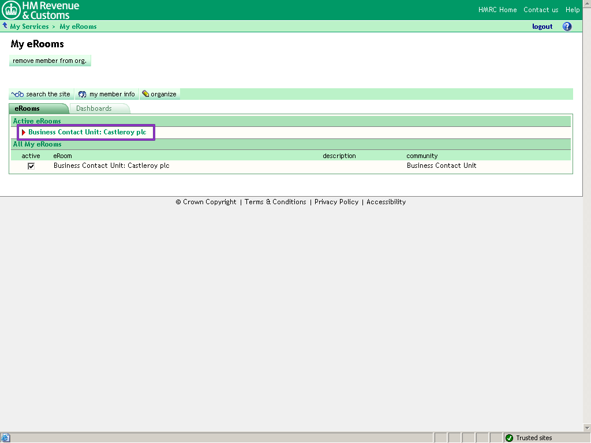This screenshot has width=591, height=443.
Task: Select the eRooms tab
Action: [x=28, y=108]
